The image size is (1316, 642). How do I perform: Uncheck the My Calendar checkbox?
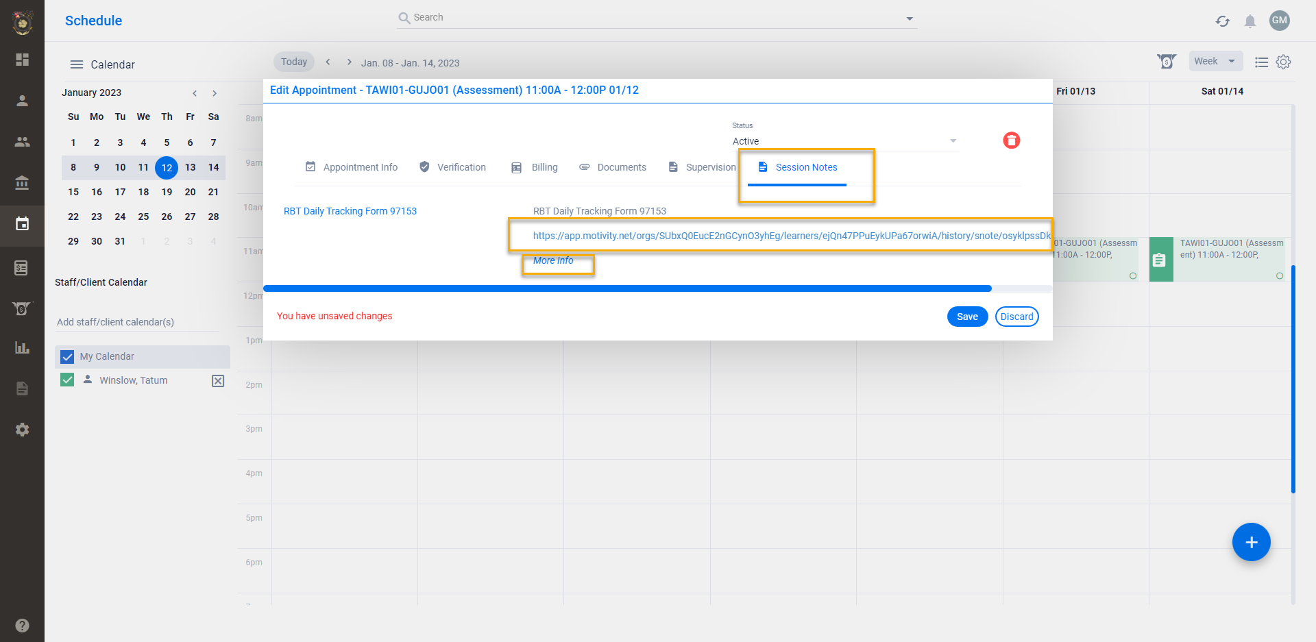66,356
